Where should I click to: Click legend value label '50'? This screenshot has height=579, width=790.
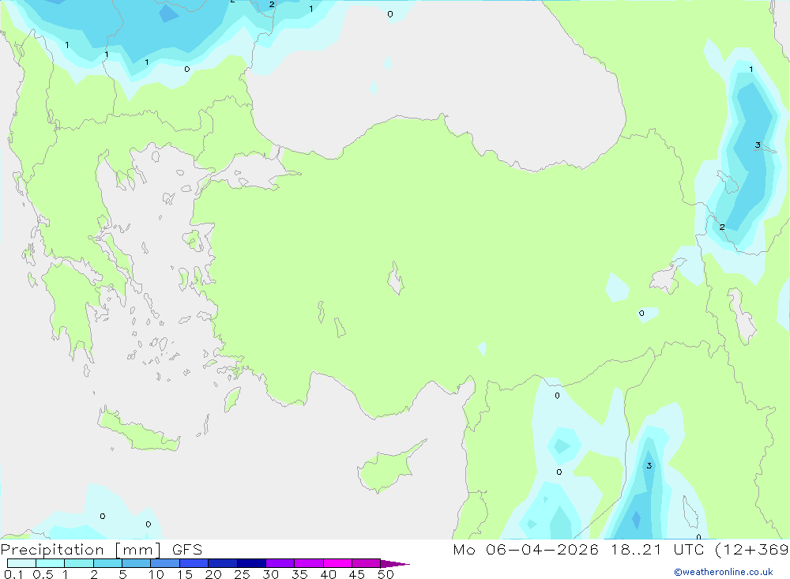pos(386,574)
